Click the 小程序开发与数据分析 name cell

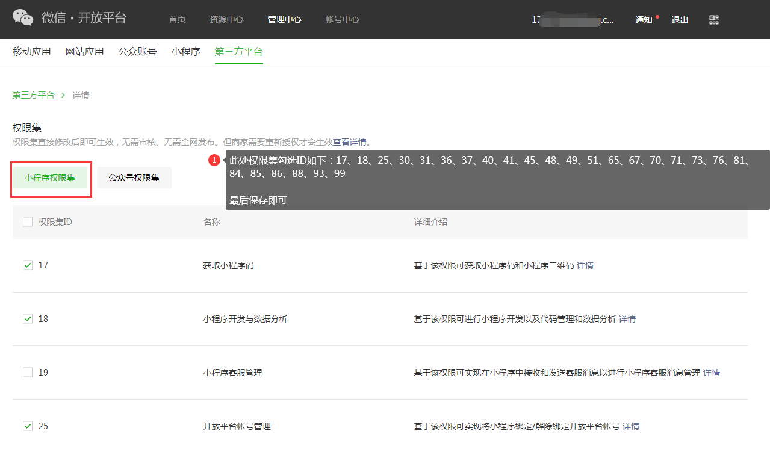245,319
